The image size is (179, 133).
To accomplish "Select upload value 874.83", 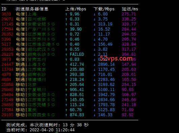I will click(77, 115).
